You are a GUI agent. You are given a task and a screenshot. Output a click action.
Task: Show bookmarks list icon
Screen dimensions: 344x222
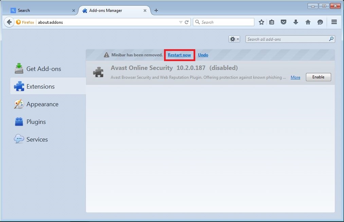272,22
